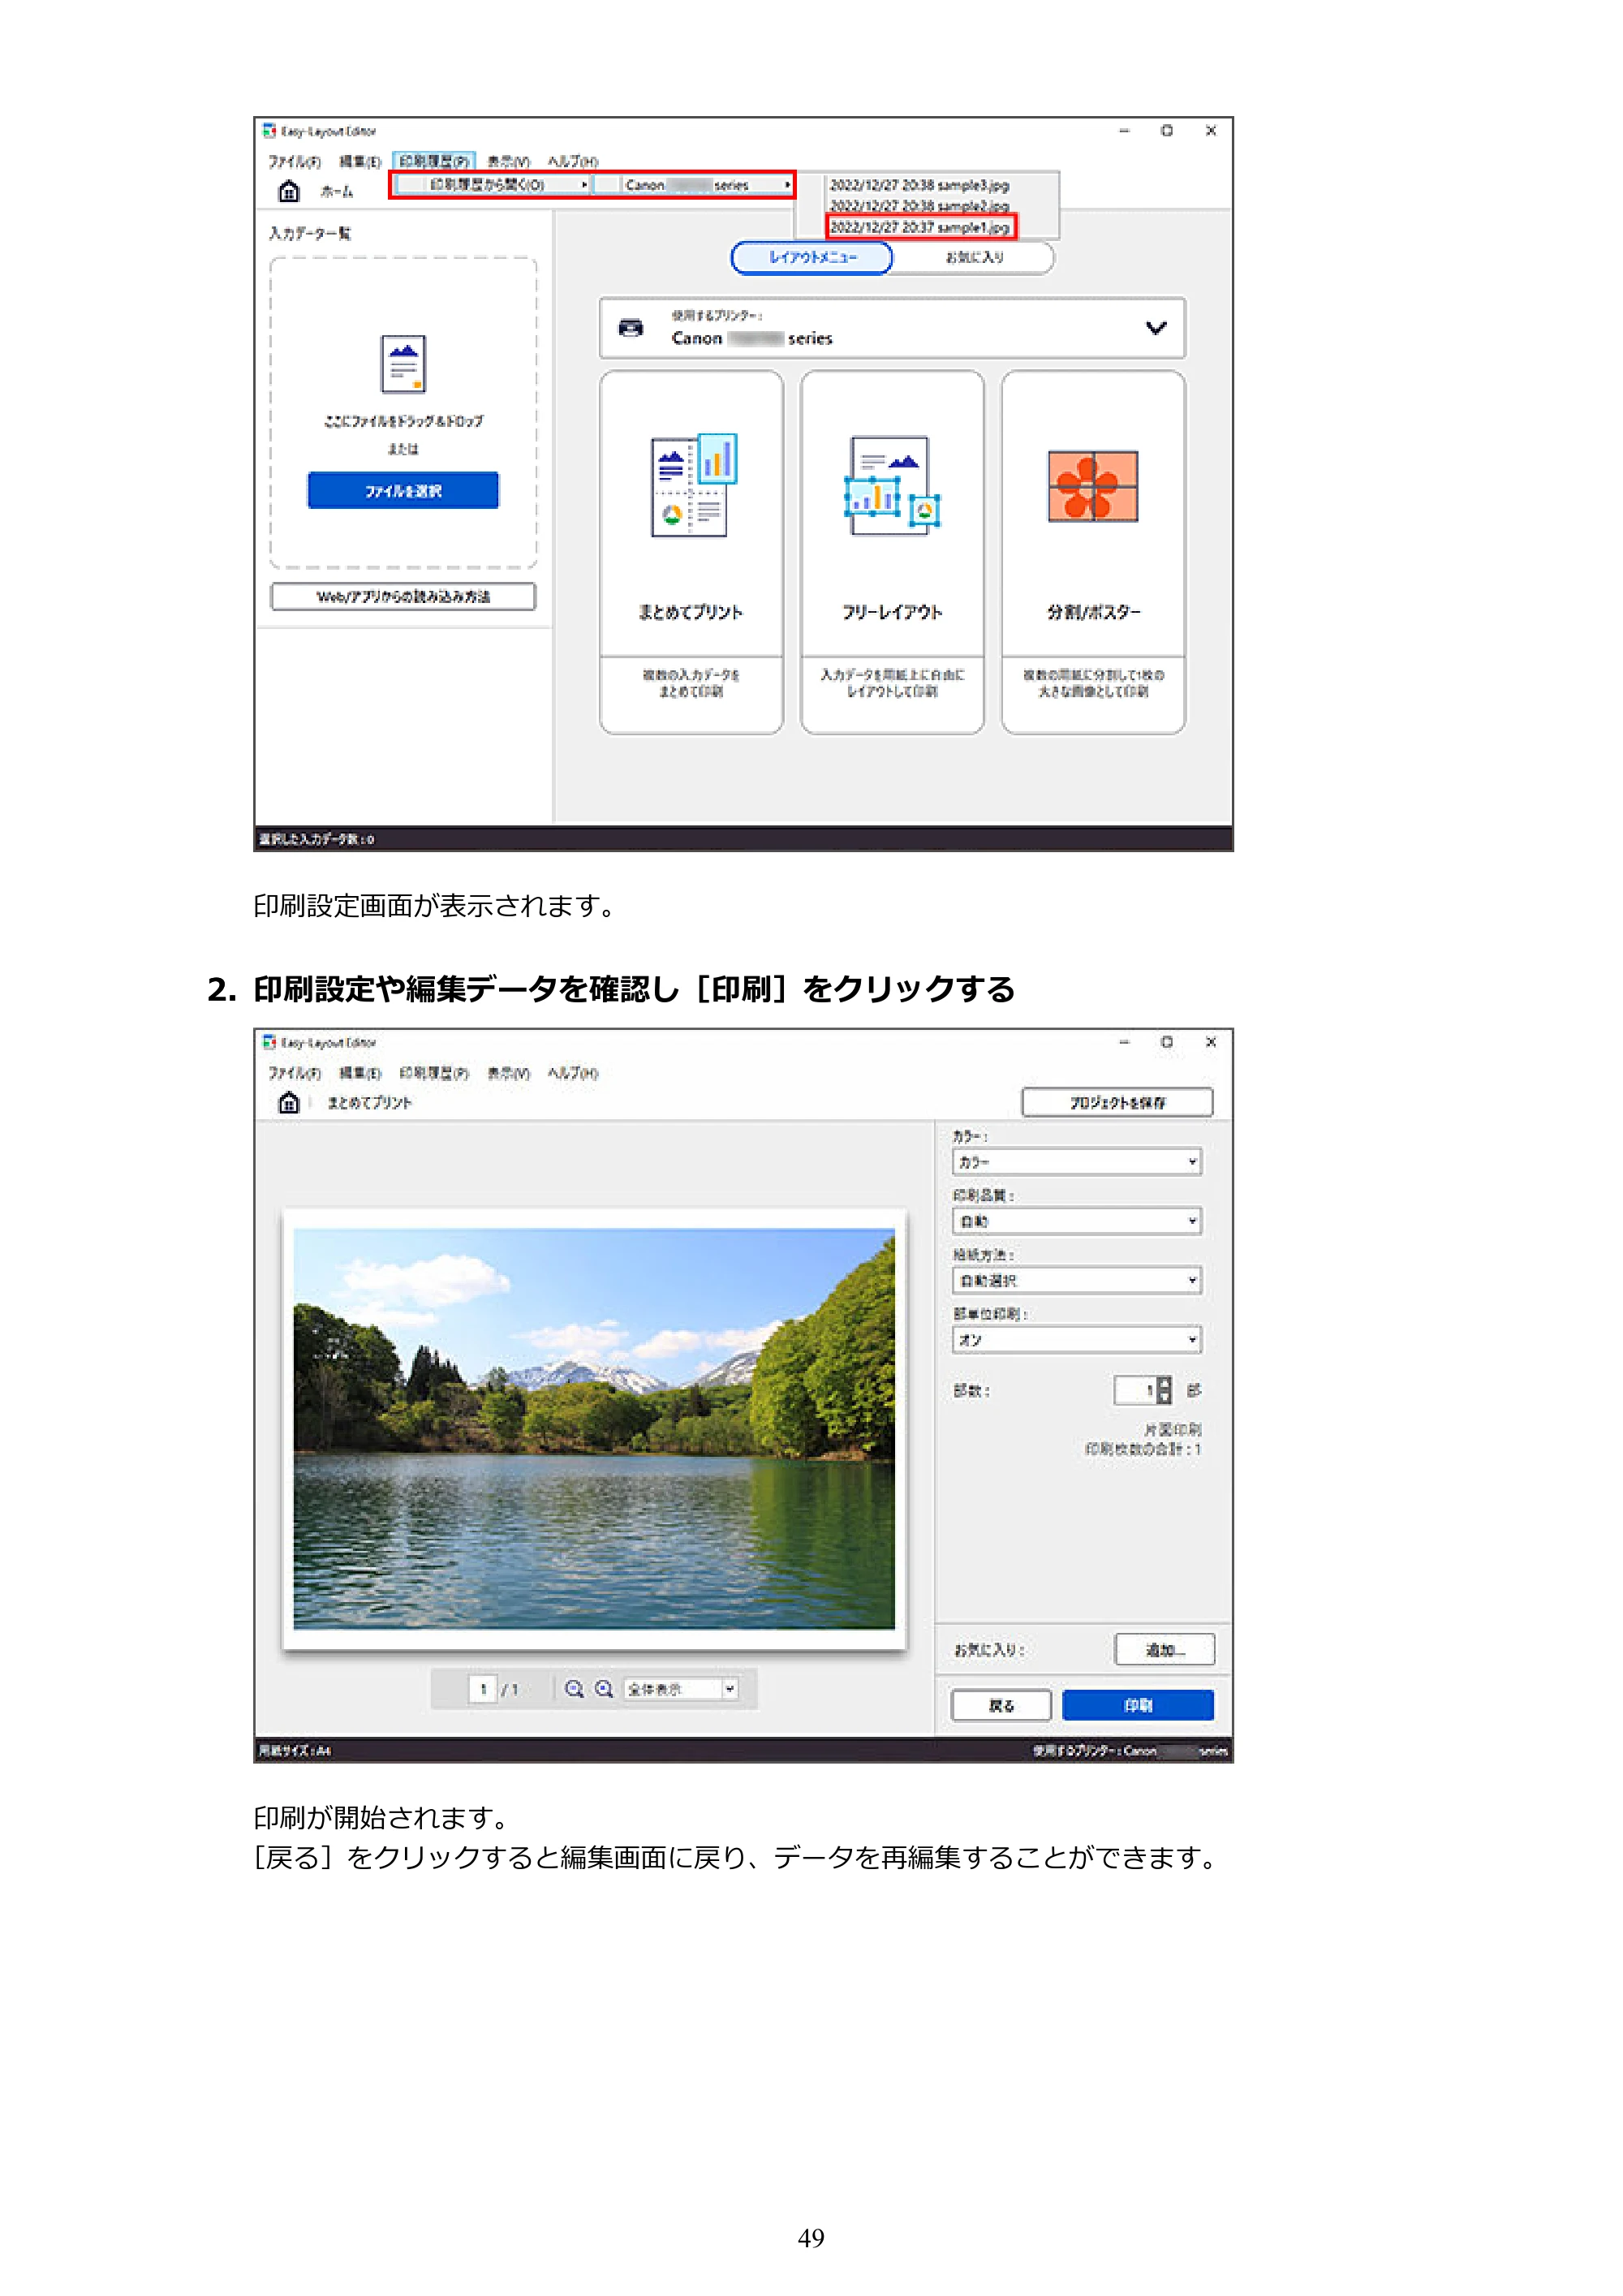
Task: Click the 片面印刷 text
Action: coord(1173,1430)
